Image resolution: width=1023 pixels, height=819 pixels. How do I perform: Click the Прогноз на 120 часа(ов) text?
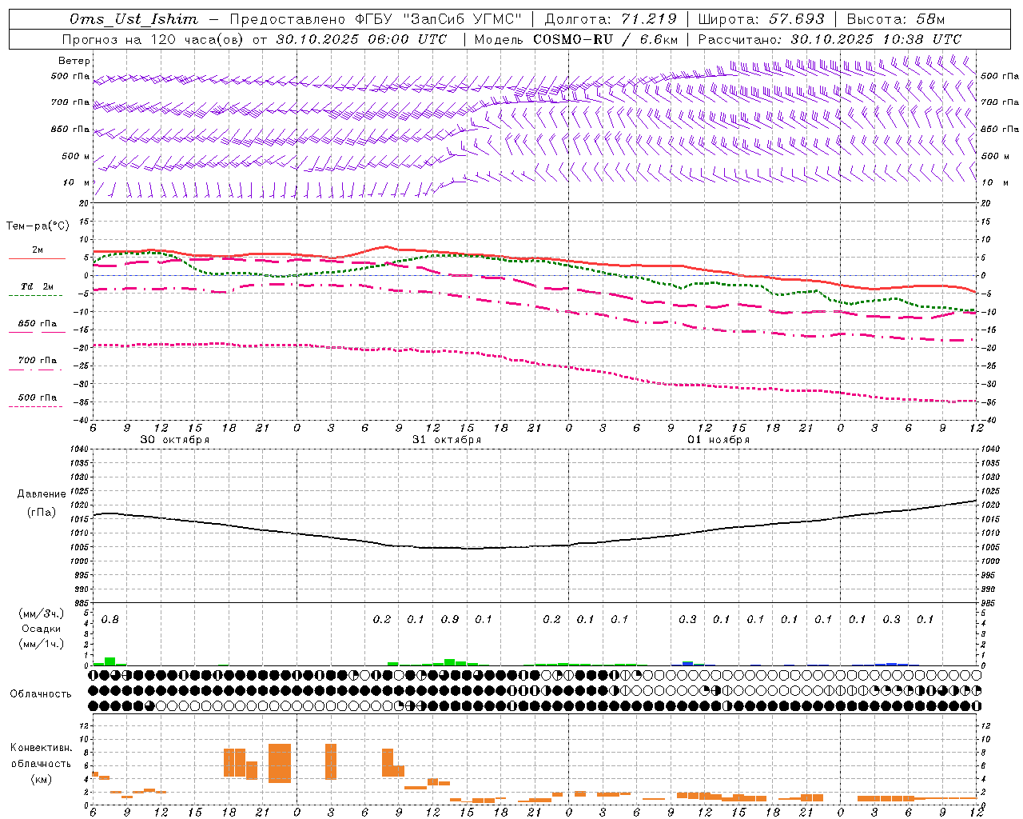point(153,39)
